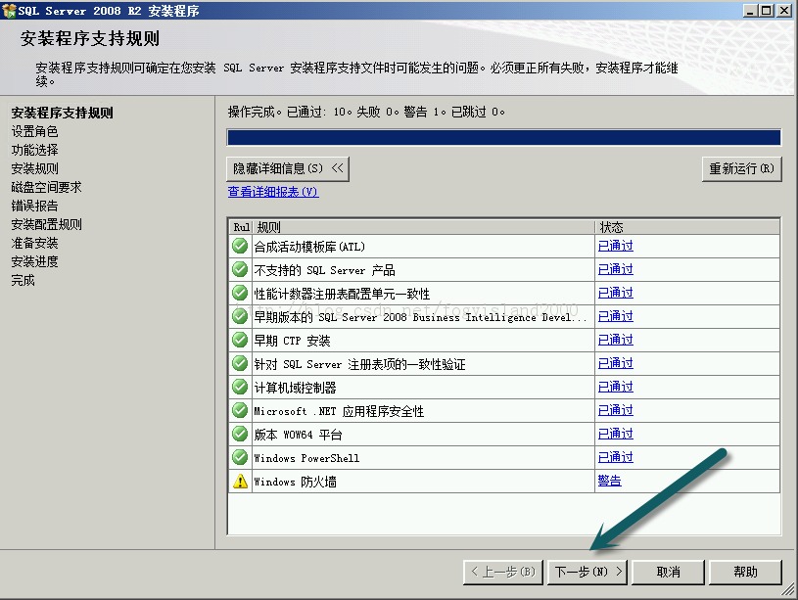
Task: Select 完成 step in the sidebar
Action: (23, 280)
